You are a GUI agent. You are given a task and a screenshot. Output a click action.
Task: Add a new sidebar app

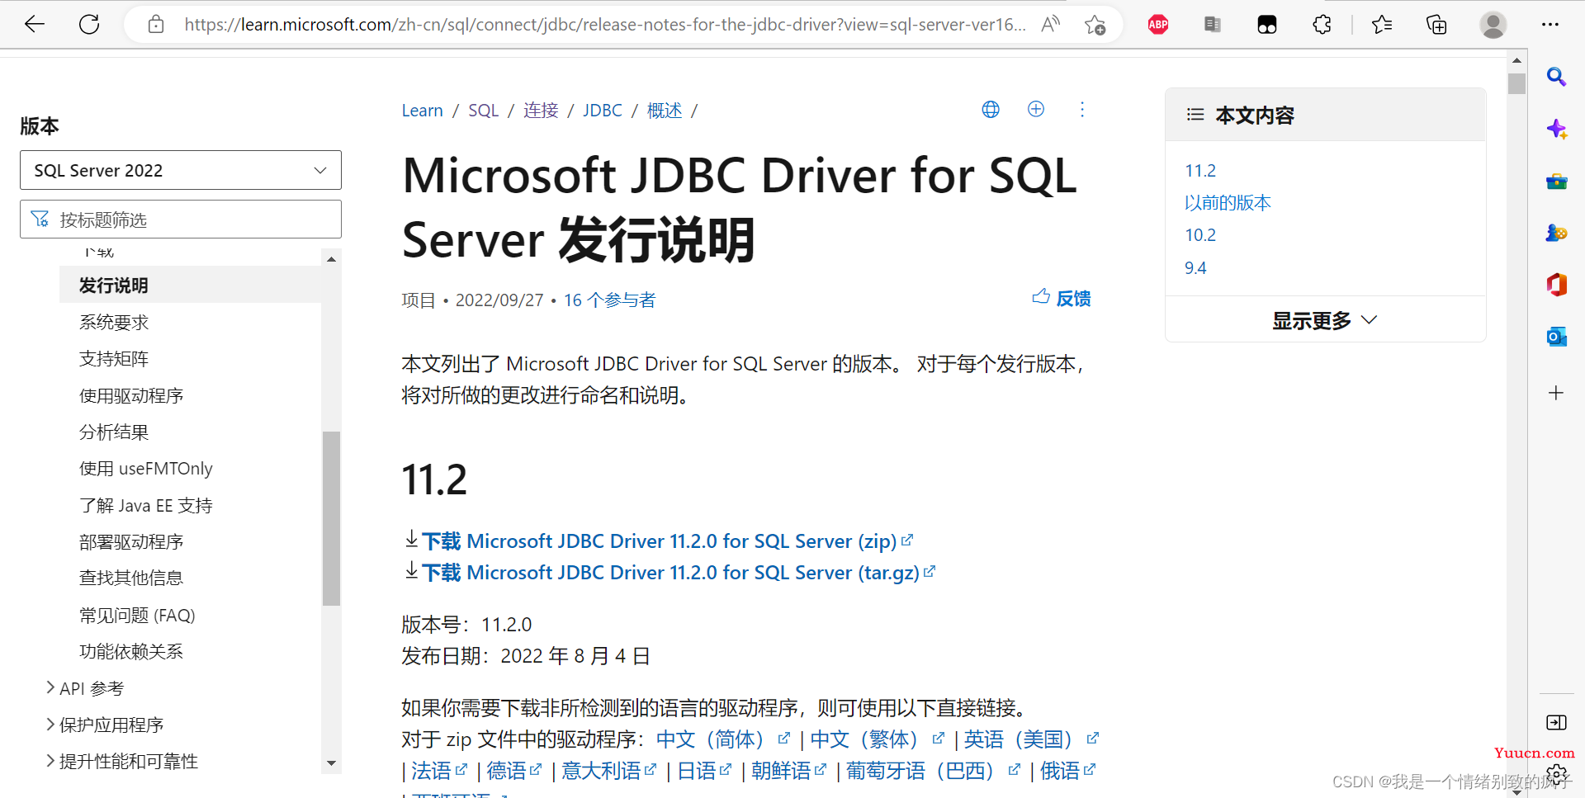click(x=1556, y=393)
